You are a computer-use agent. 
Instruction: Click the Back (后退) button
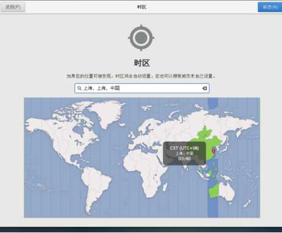[13, 7]
